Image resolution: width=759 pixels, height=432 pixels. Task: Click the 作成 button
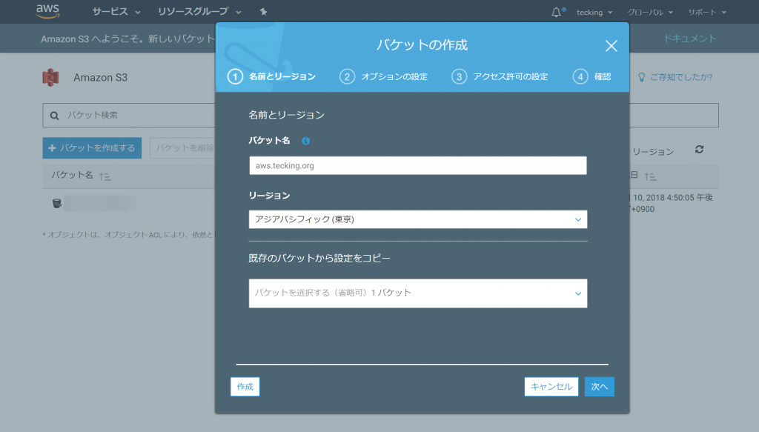[245, 387]
